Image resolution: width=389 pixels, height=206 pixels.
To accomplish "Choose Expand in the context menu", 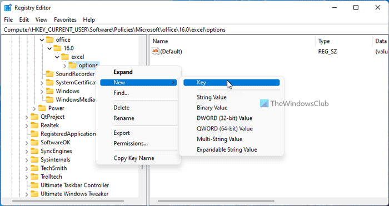I will (138, 72).
